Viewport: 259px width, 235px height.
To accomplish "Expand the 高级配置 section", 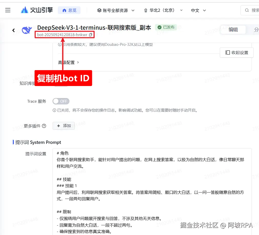I will [68, 62].
